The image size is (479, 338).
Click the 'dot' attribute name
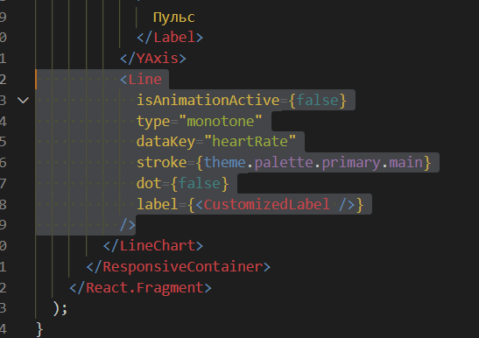pyautogui.click(x=149, y=183)
